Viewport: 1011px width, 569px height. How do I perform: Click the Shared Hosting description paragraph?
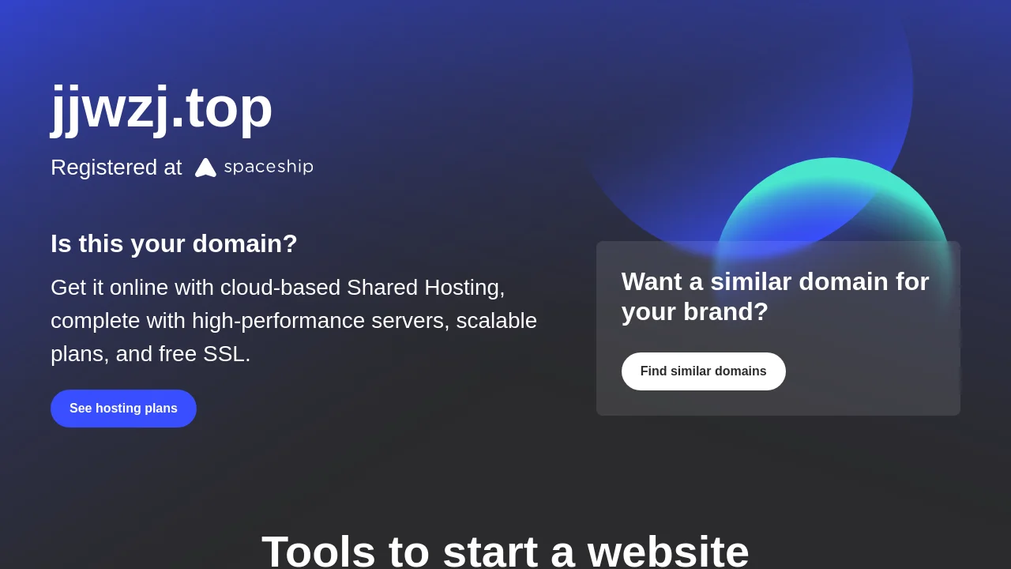coord(294,321)
